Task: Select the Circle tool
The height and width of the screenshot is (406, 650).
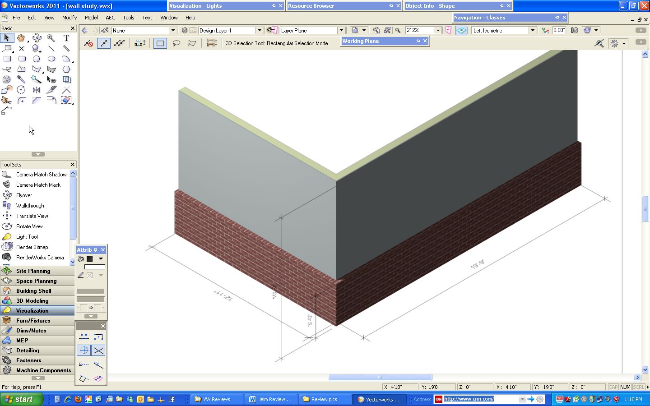Action: point(37,59)
